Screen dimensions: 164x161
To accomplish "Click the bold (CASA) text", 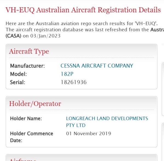I will click(x=13, y=36).
